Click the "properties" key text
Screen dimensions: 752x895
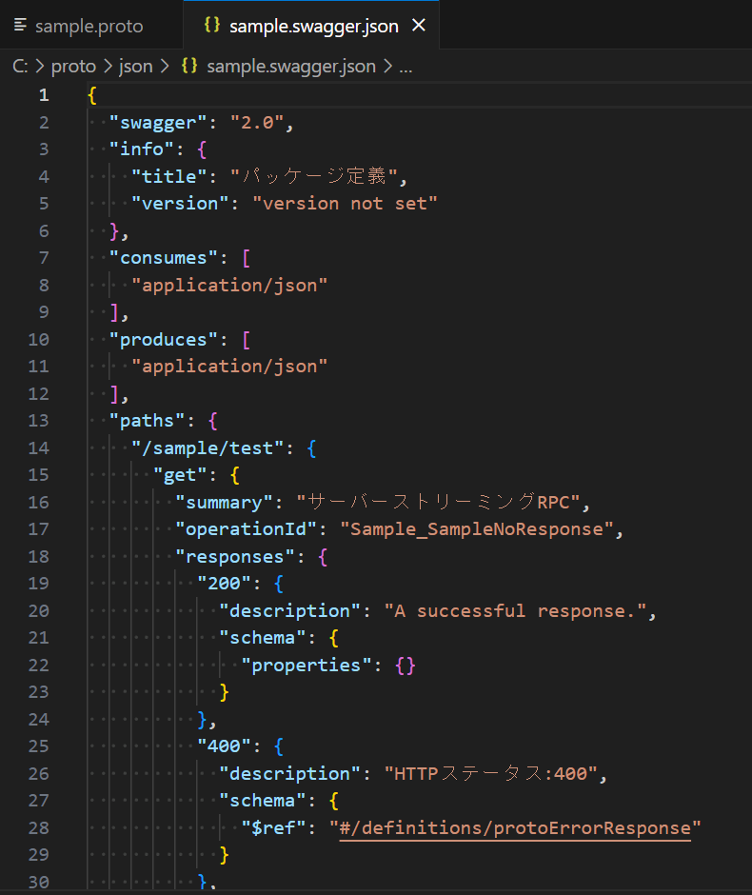pos(306,666)
